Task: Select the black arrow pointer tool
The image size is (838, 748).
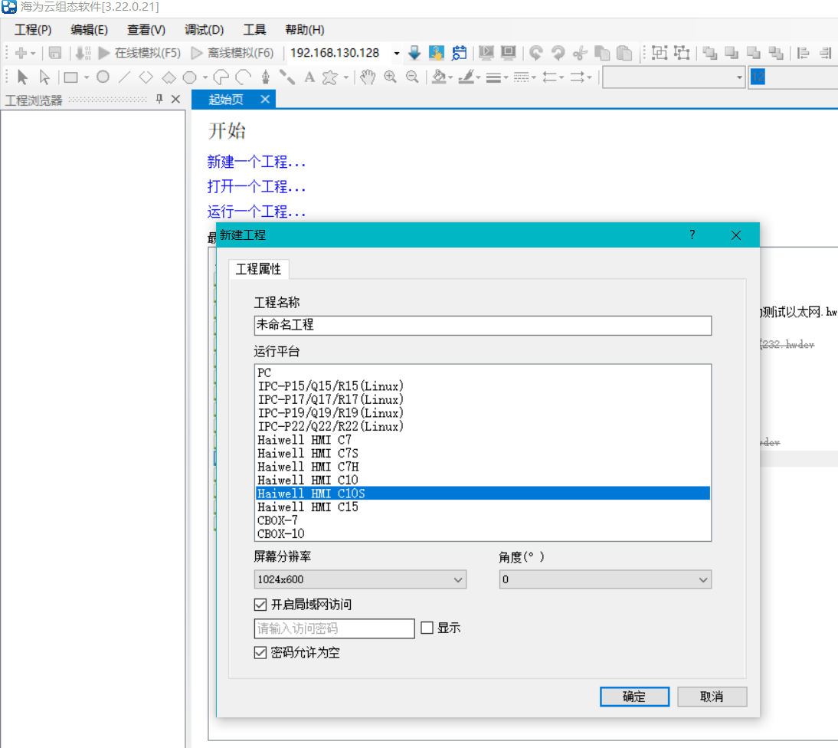Action: (22, 77)
